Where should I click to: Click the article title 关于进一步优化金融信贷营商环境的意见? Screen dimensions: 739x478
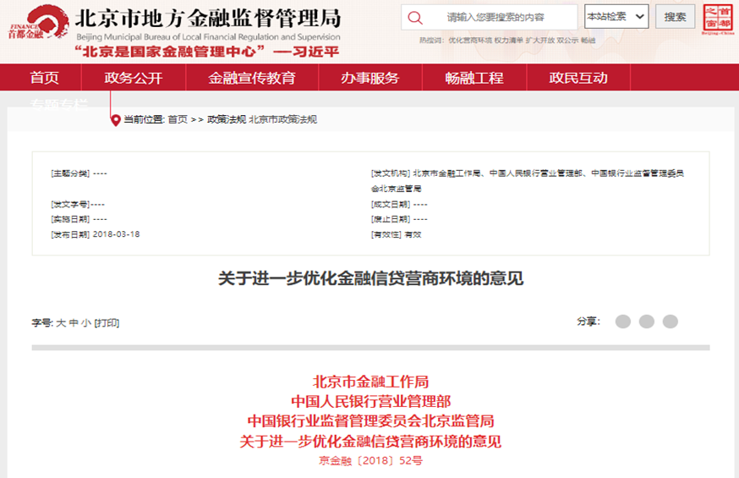(x=371, y=278)
